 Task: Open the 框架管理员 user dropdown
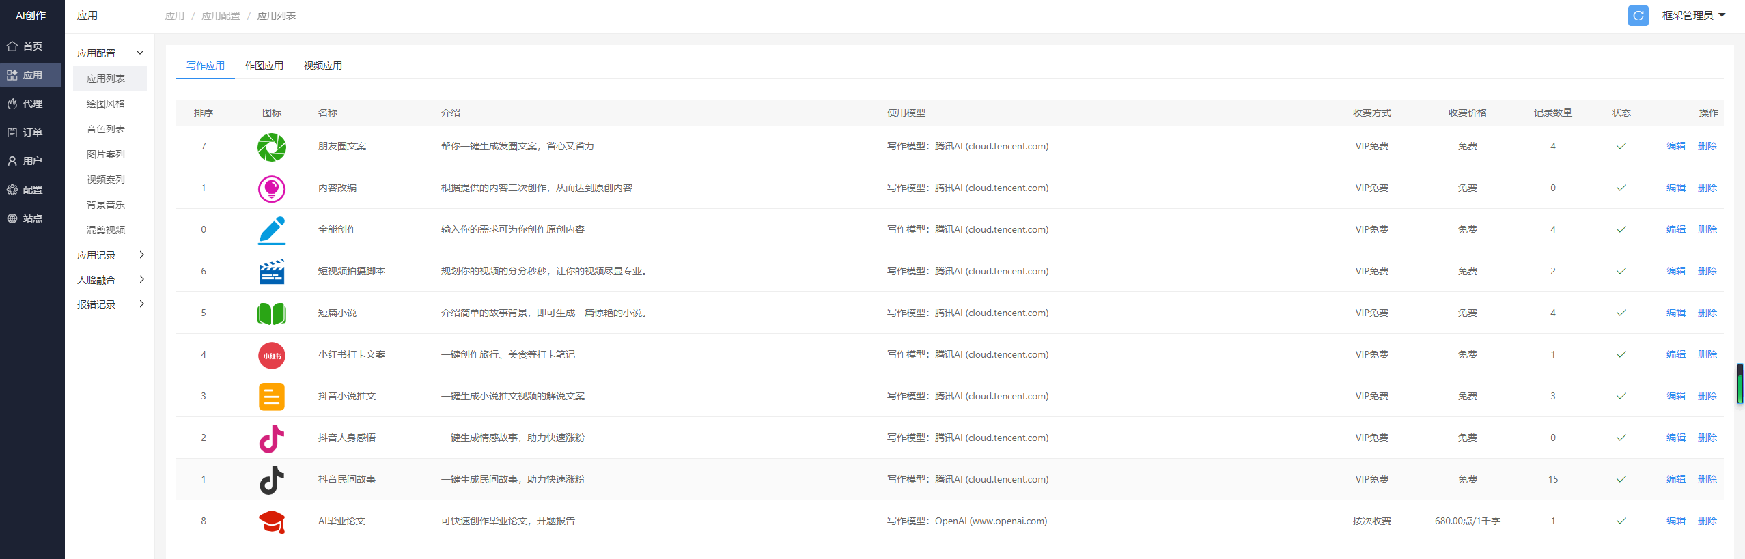coord(1693,16)
